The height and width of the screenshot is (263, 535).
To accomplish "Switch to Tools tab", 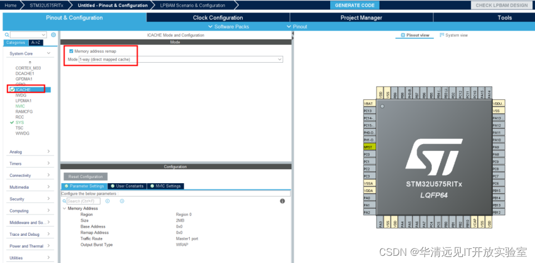I will [x=504, y=18].
